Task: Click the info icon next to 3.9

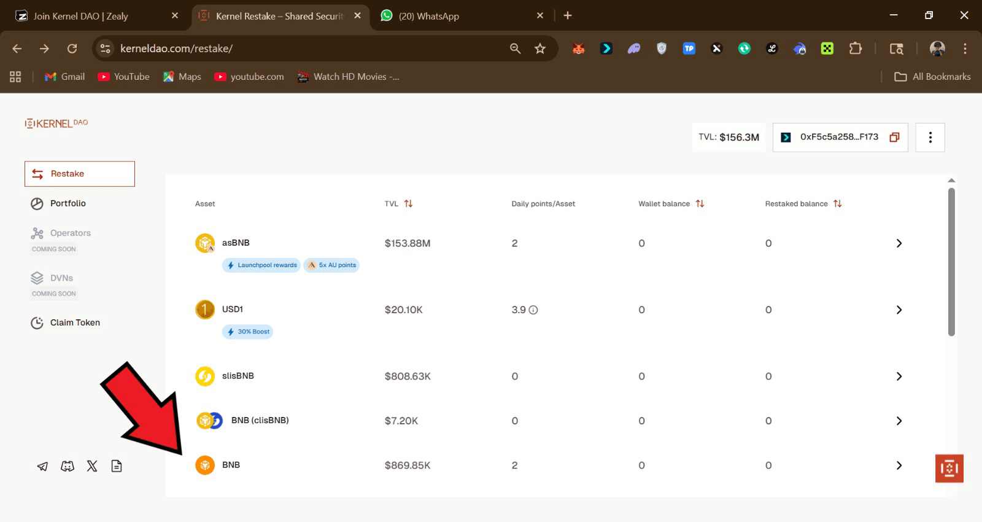Action: point(533,310)
